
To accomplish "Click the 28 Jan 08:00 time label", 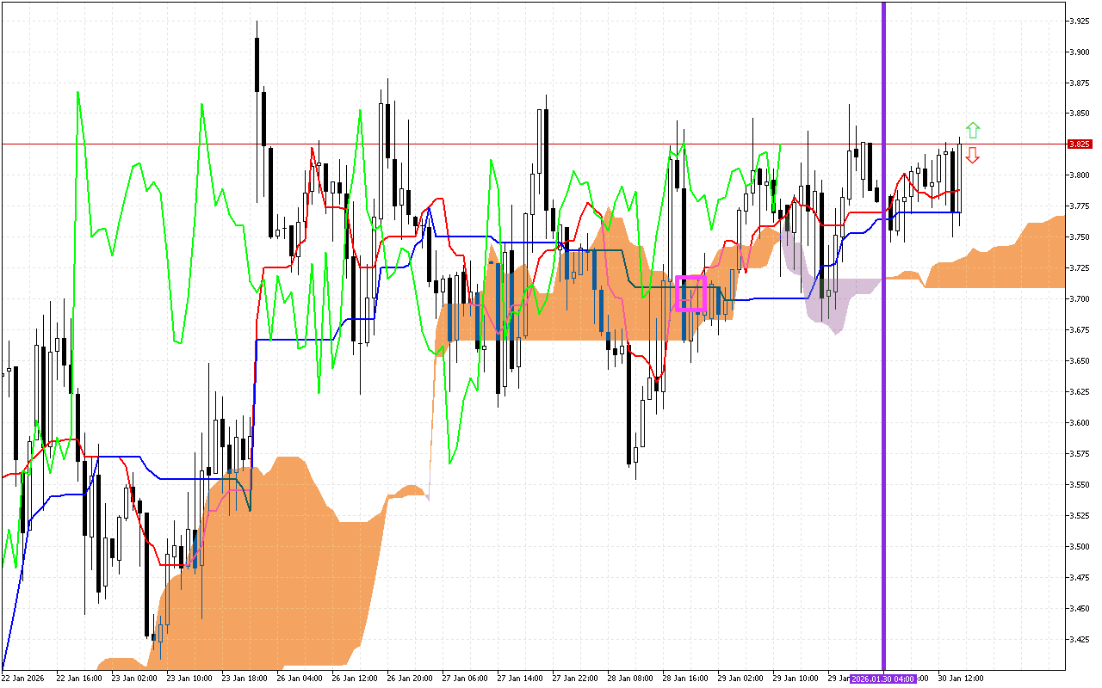I will click(x=630, y=679).
